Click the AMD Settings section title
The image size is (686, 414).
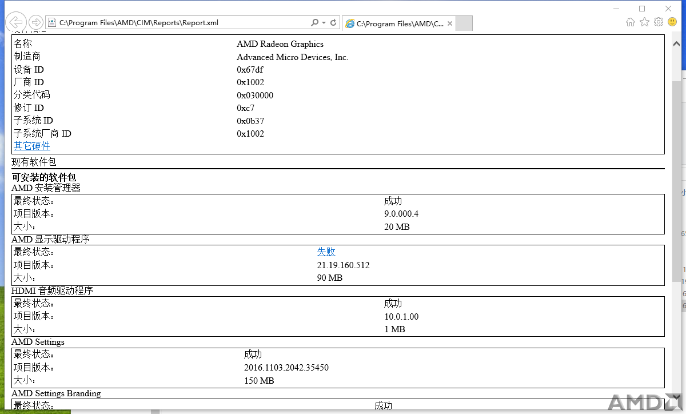point(38,342)
